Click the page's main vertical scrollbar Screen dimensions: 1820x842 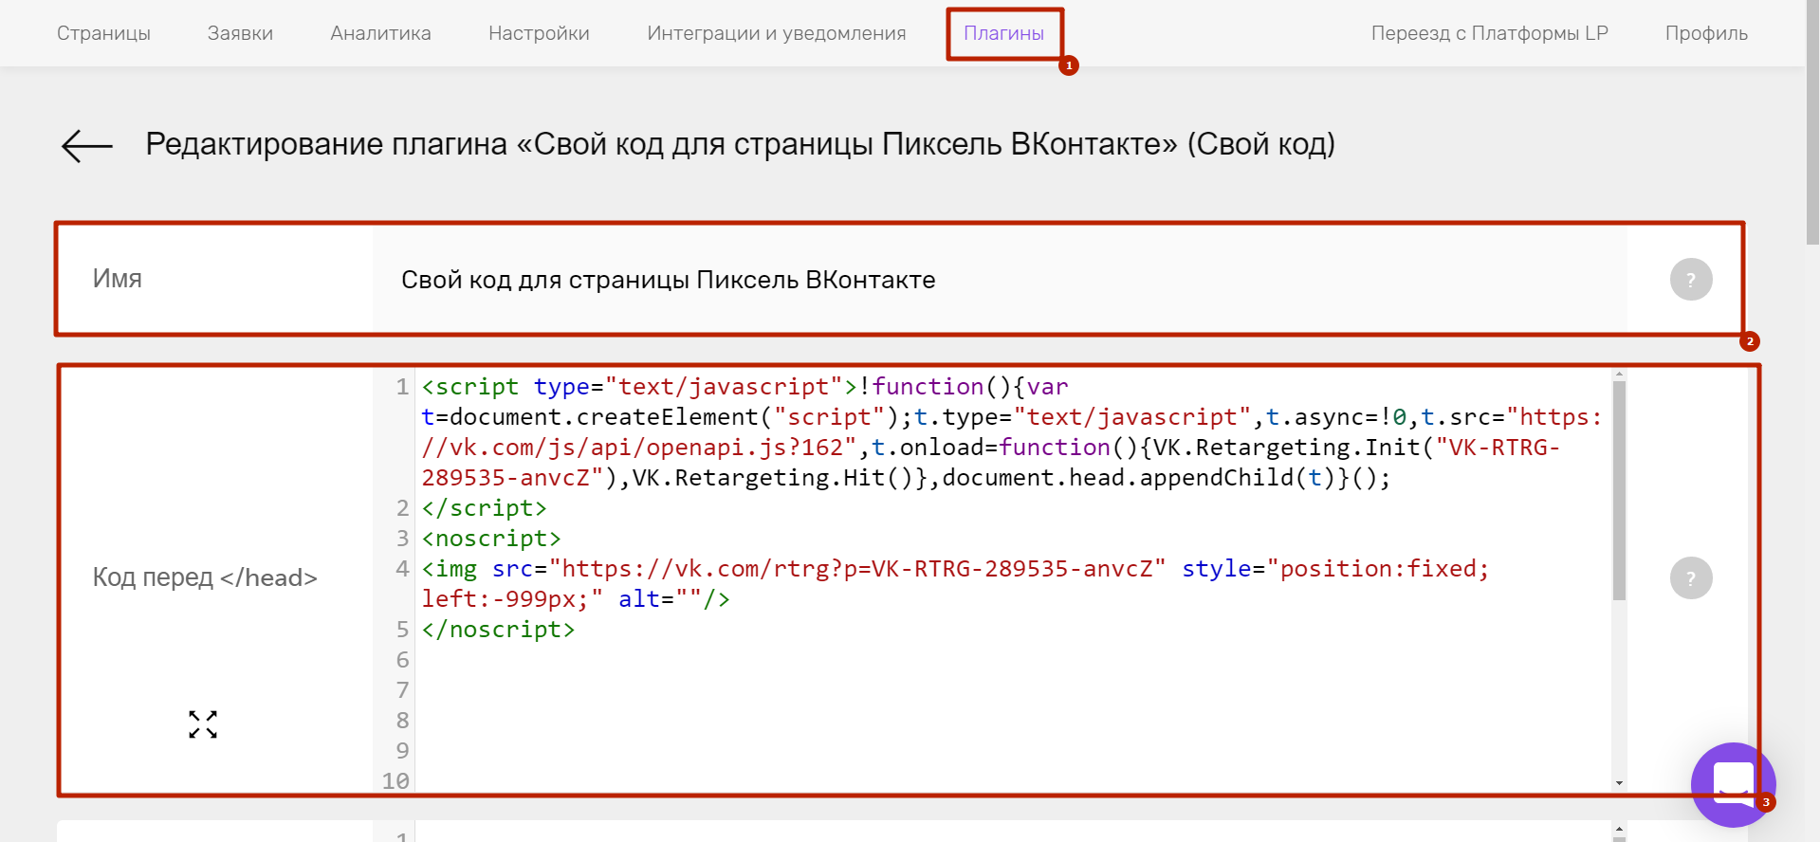1812,123
